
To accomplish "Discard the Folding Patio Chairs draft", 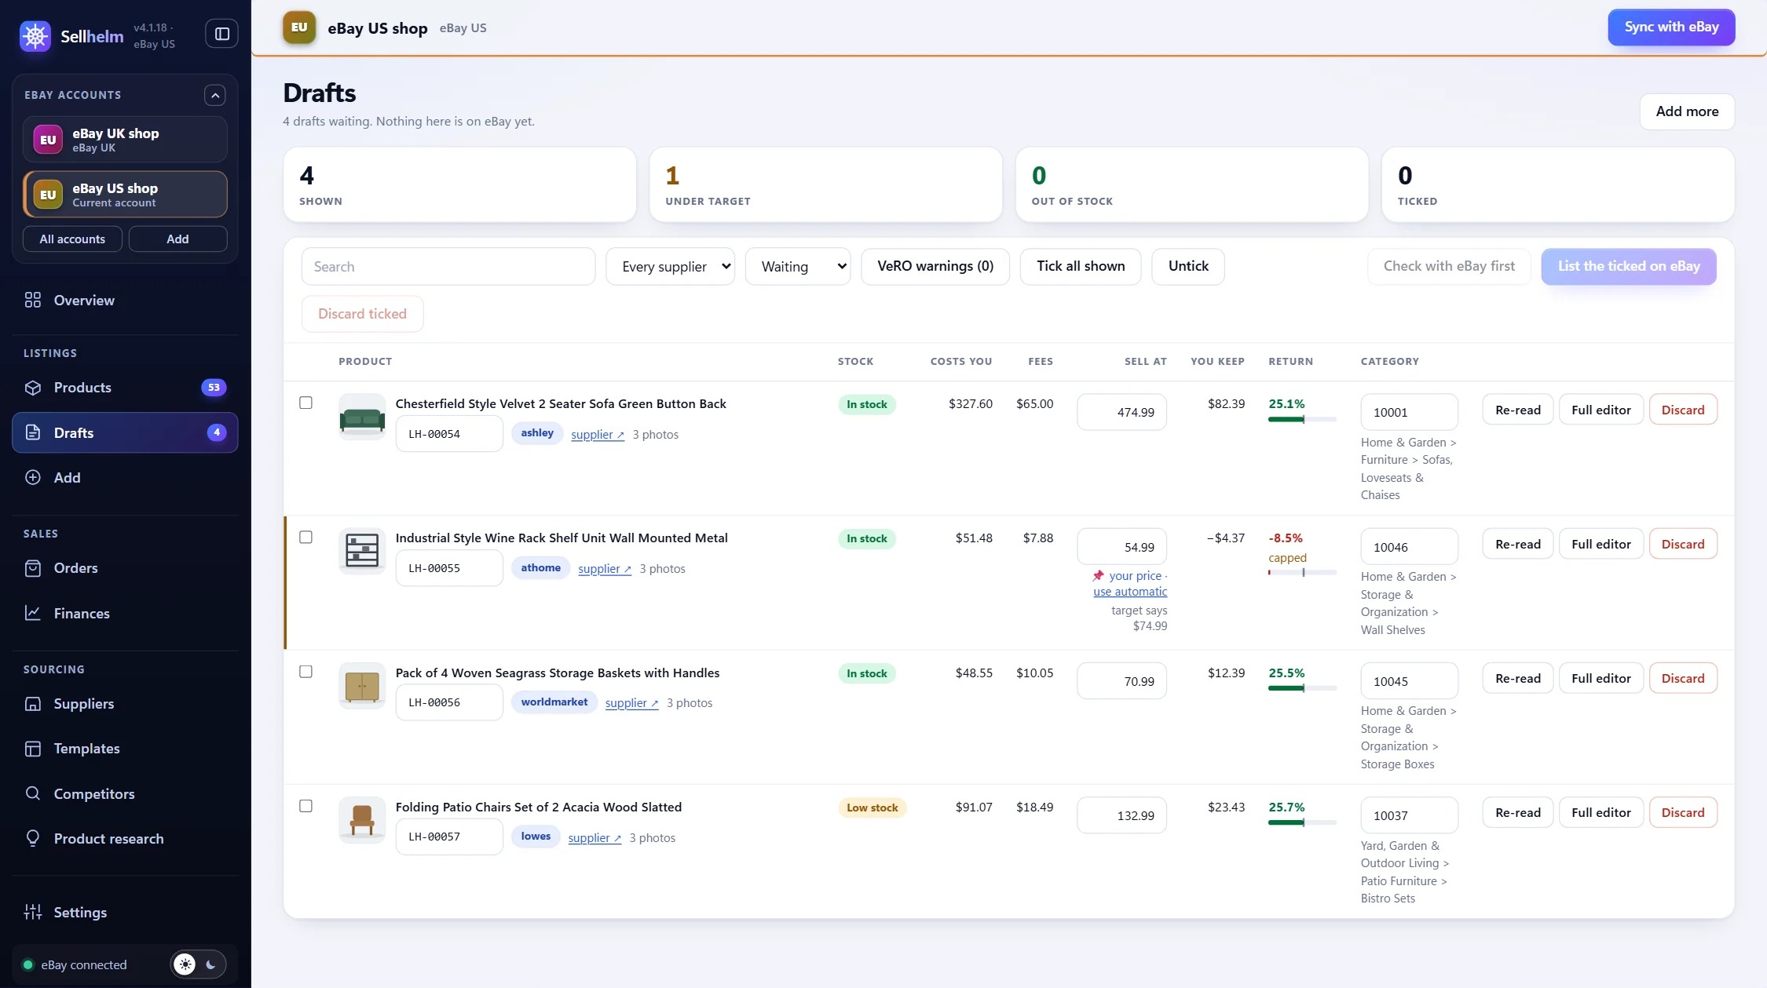I will [1683, 813].
